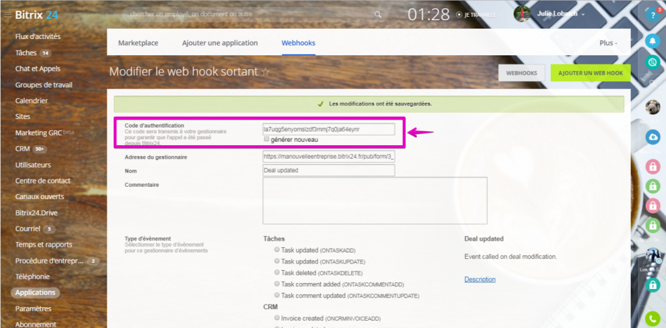Click the 50+ badge next to CRM

pos(40,150)
